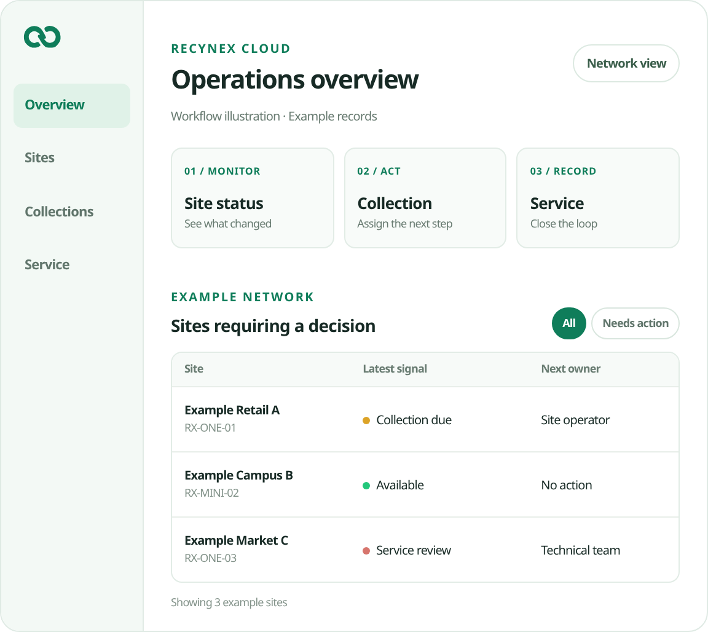Click the RECYNEX CLOUD label
The height and width of the screenshot is (632, 708).
(230, 49)
